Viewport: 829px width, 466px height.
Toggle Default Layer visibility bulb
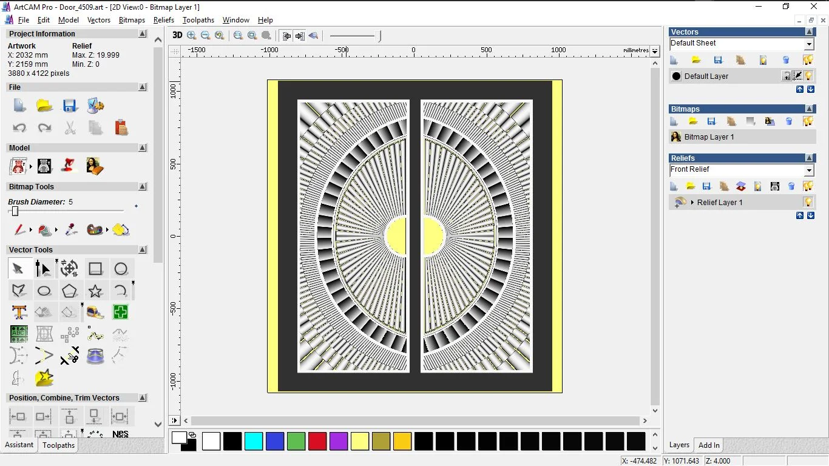(808, 76)
